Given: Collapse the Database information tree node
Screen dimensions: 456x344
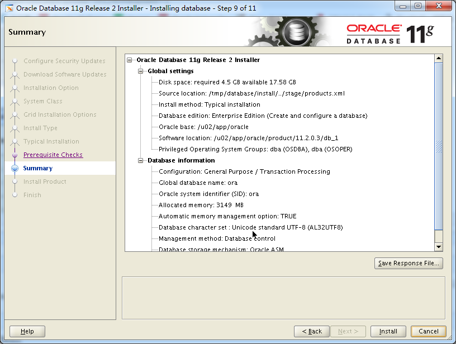Looking at the screenshot, I should 141,161.
